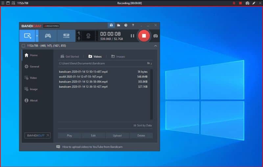Collapse the panel with the chevron arrow

tap(155, 46)
